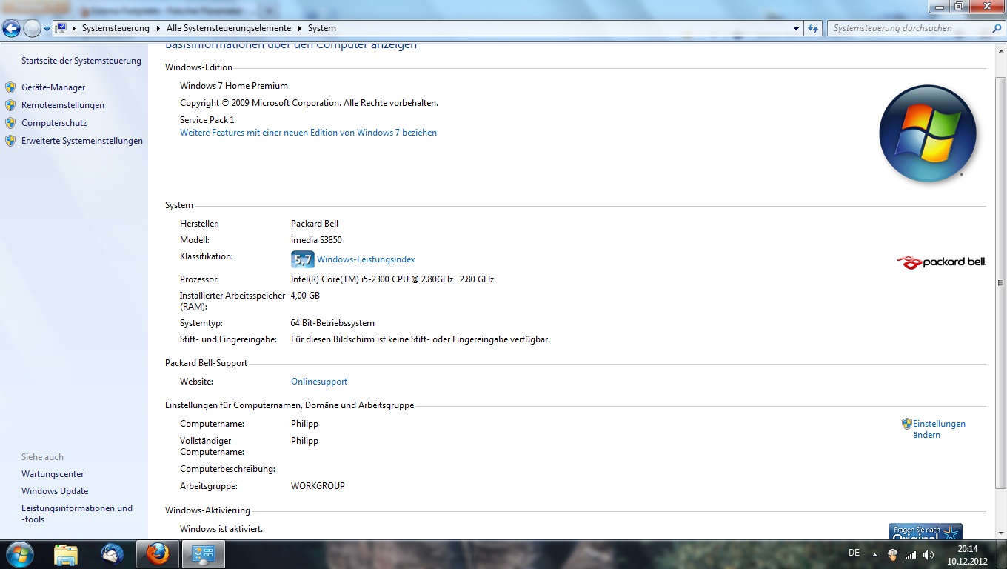Expand the arrow after Systemsteuerung breadcrumb
This screenshot has height=569, width=1007.
coord(158,28)
